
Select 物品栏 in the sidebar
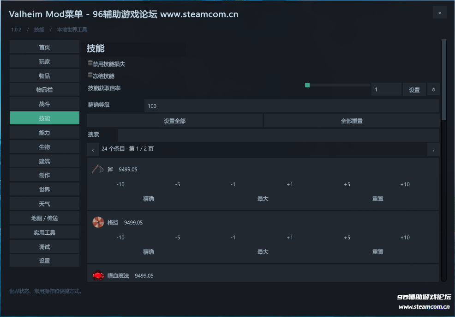point(44,90)
